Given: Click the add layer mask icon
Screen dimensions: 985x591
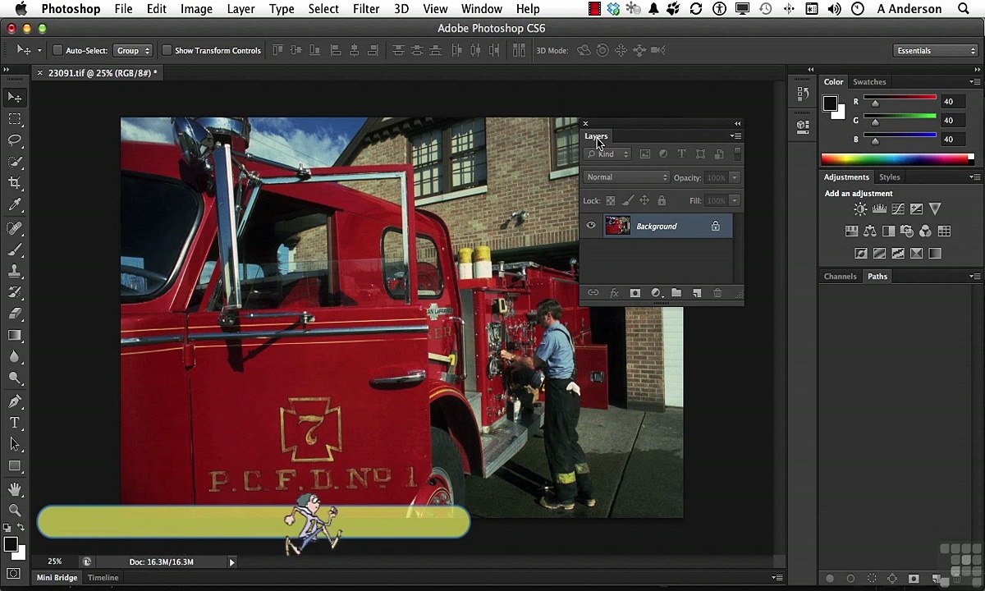Looking at the screenshot, I should tap(635, 293).
